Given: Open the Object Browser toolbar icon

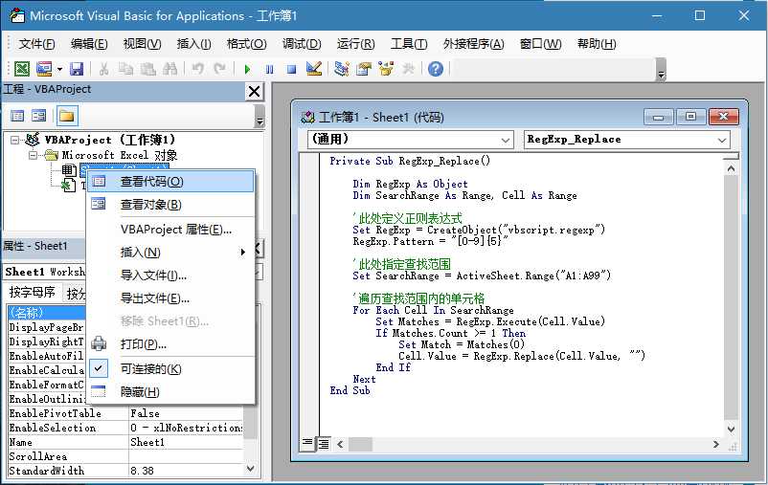Looking at the screenshot, I should click(386, 69).
